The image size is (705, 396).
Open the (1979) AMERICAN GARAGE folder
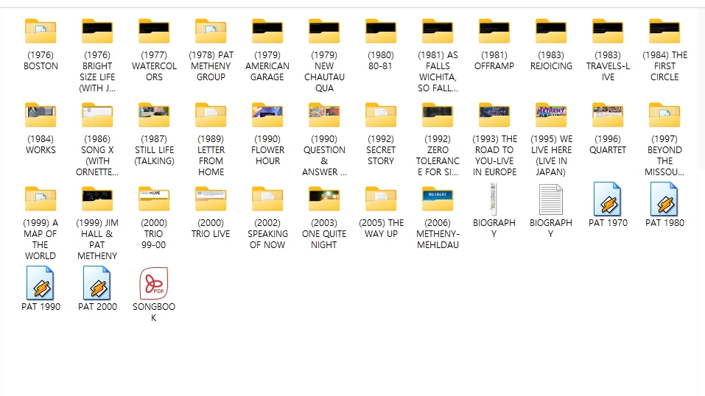267,32
